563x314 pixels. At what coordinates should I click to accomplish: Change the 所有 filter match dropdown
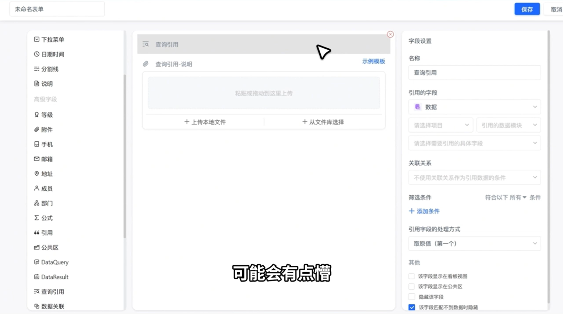[518, 198]
